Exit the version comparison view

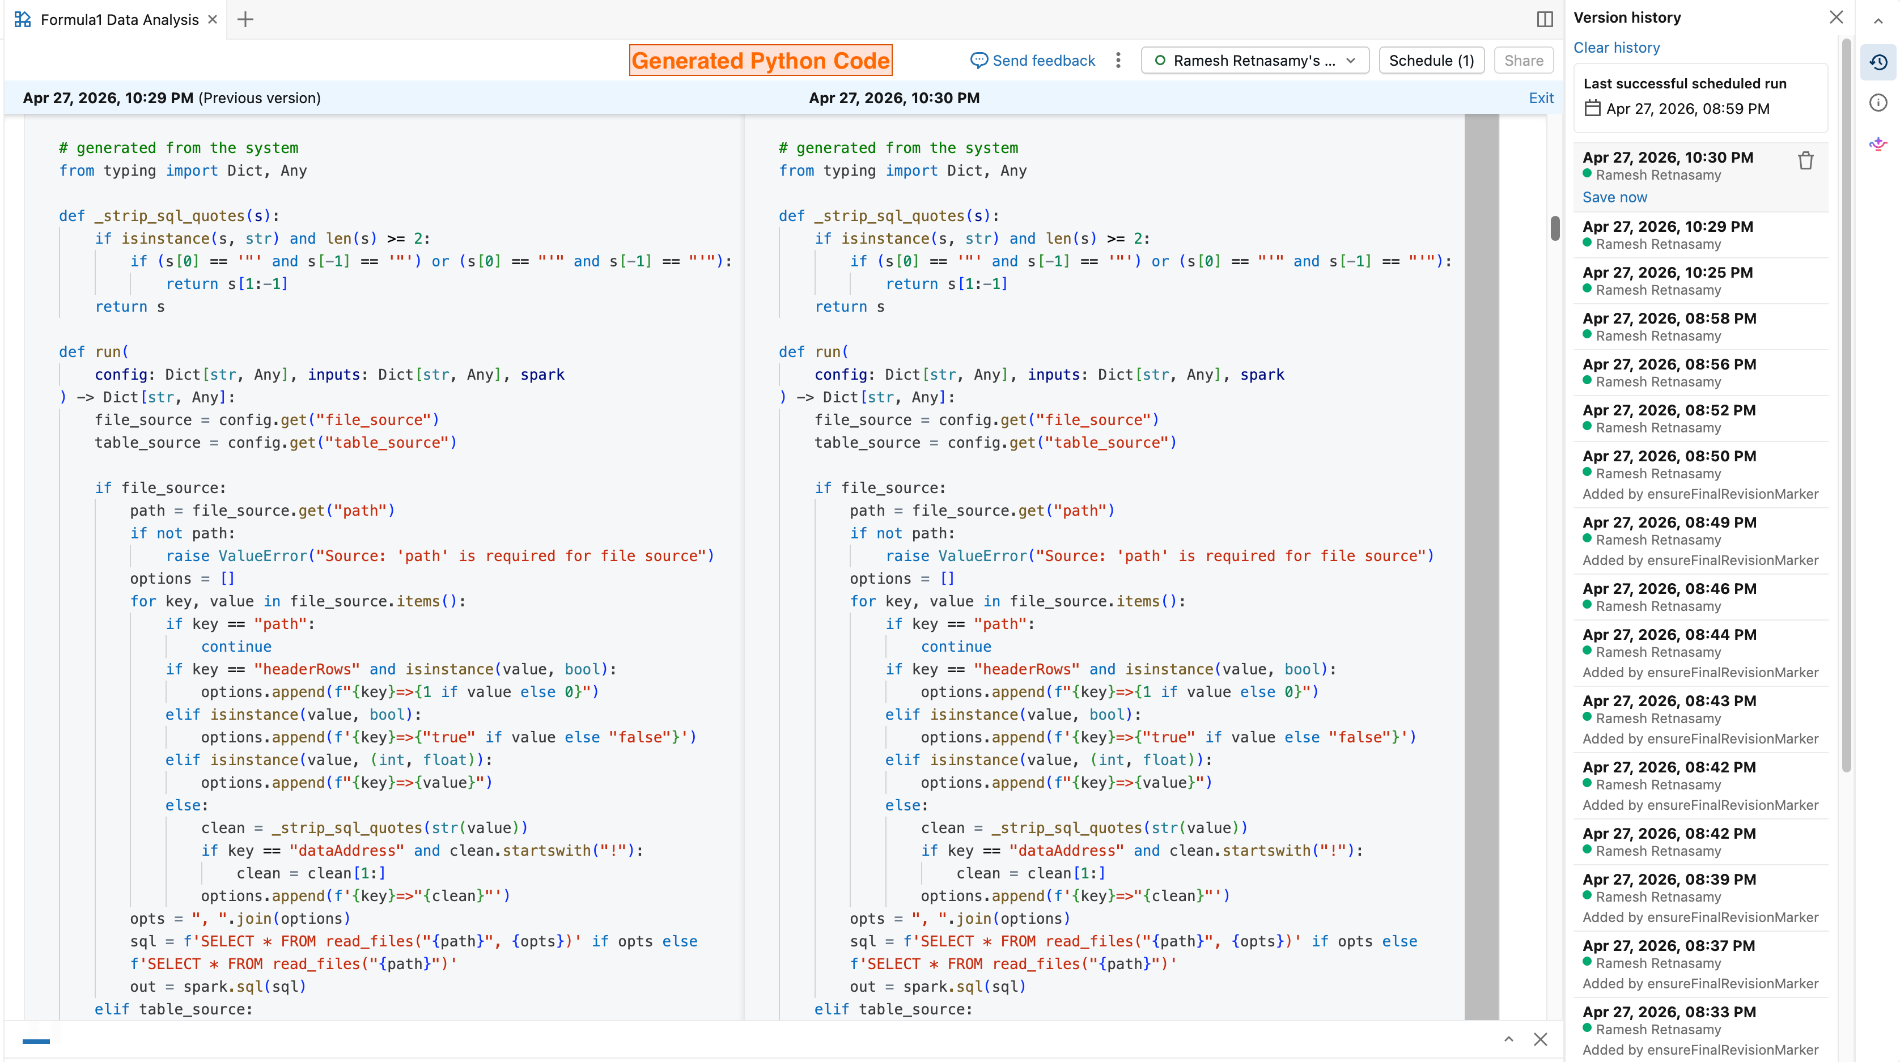1541,98
